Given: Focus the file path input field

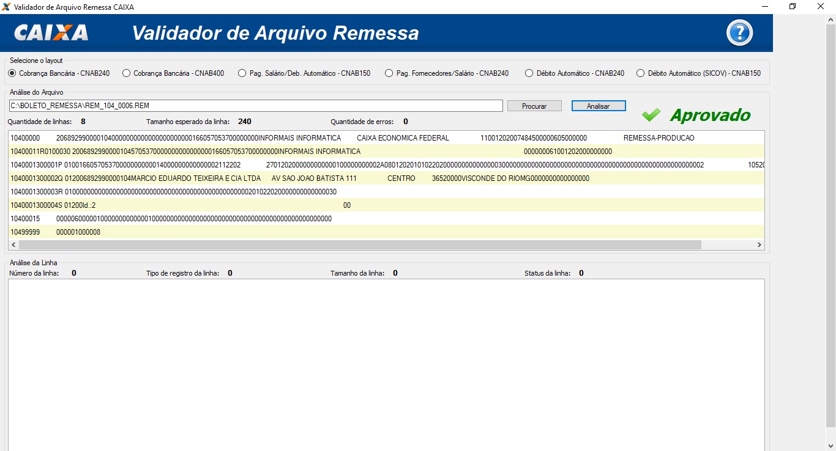Looking at the screenshot, I should (x=256, y=106).
